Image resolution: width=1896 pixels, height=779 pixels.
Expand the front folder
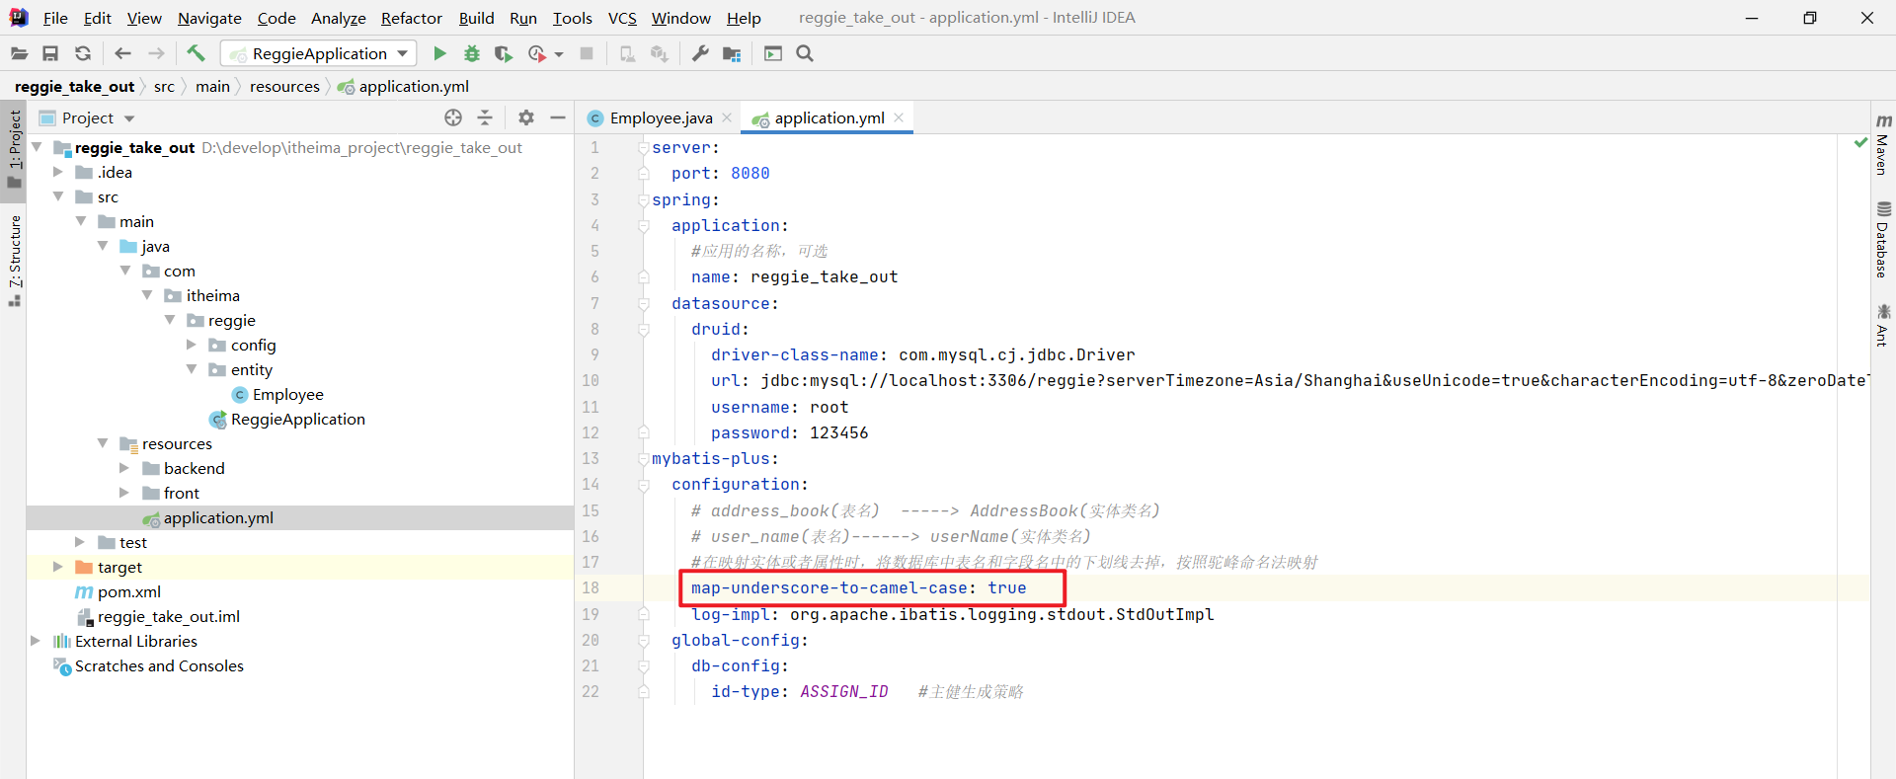(x=124, y=493)
